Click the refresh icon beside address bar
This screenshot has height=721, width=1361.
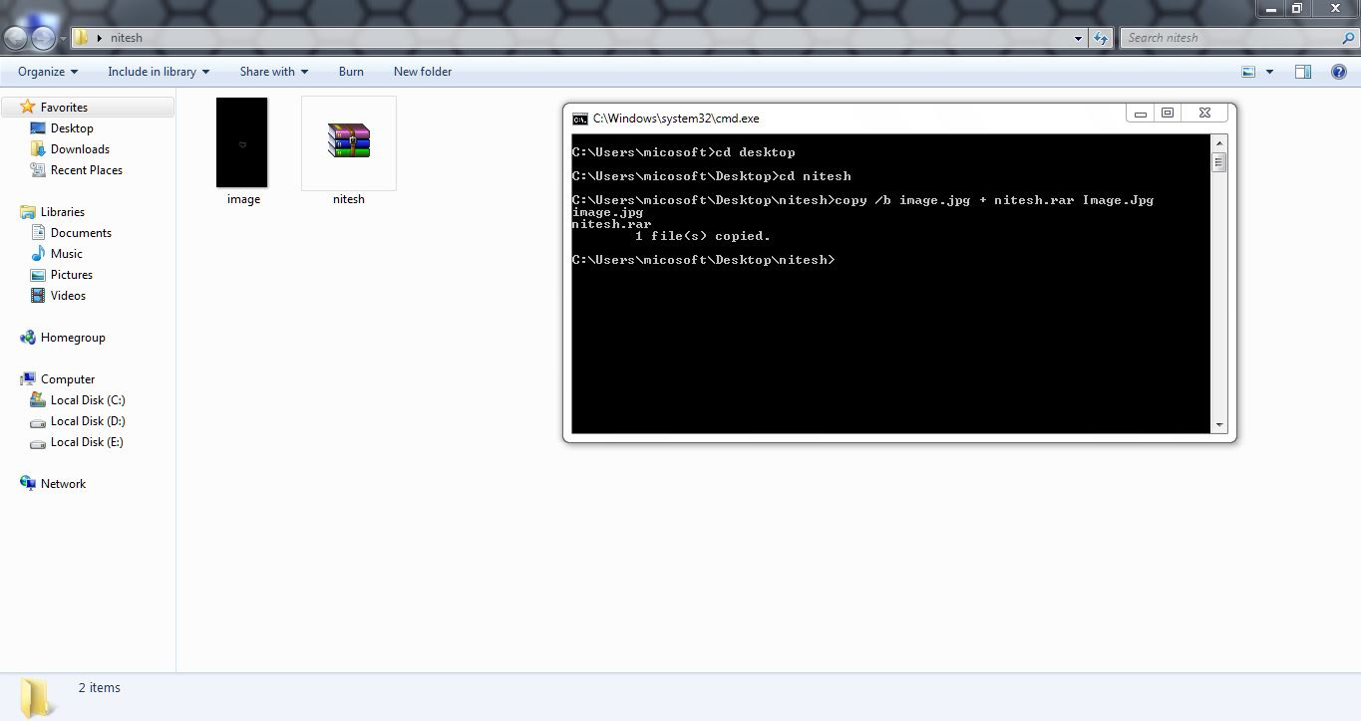pyautogui.click(x=1101, y=38)
